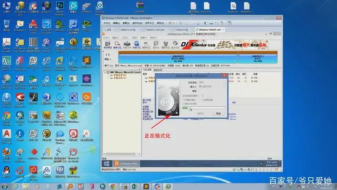Open the dropdown arrow next to VMware pause button
337x190 pixels.
(x=173, y=23)
